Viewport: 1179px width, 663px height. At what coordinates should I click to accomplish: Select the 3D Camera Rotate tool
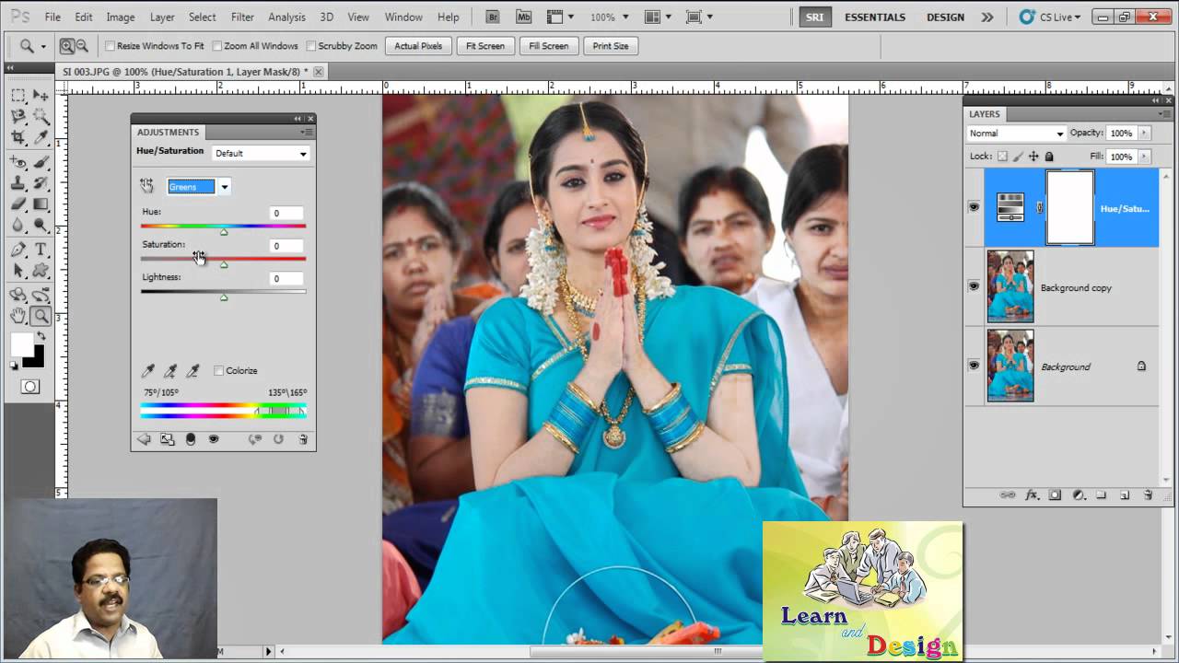41,296
